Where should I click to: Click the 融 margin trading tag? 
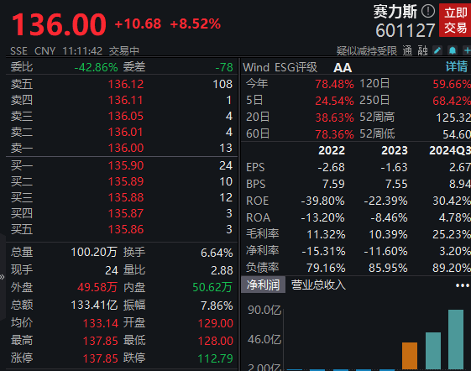tap(422, 50)
